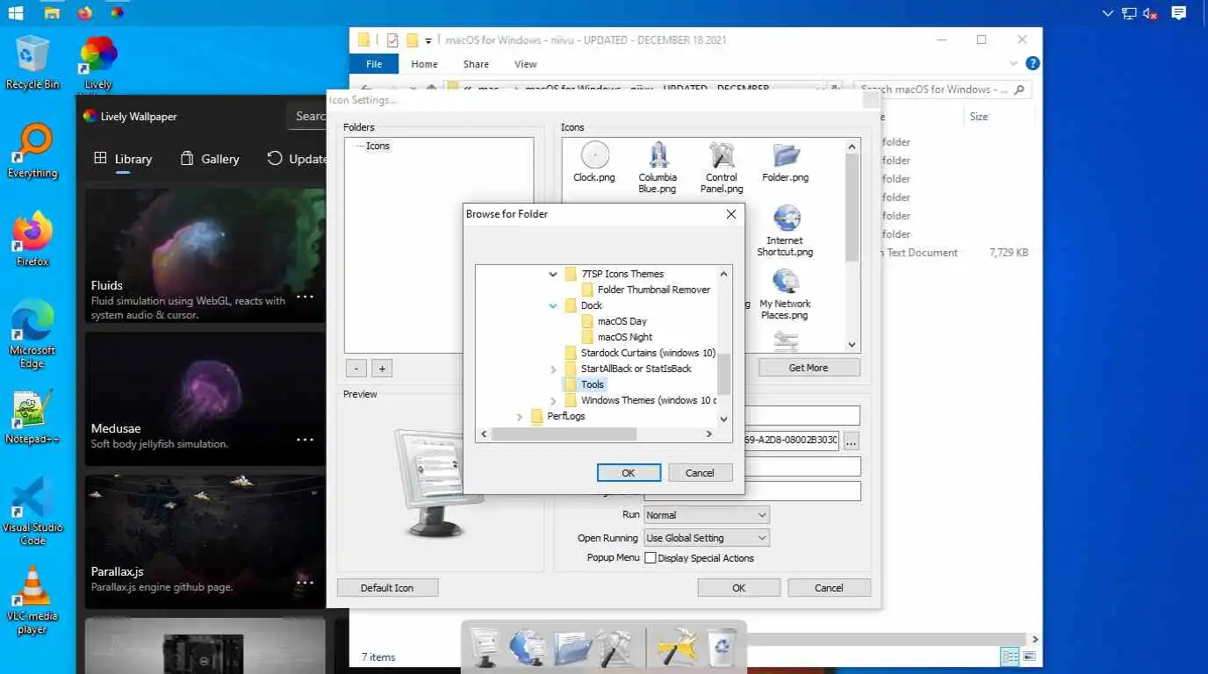Image resolution: width=1208 pixels, height=674 pixels.
Task: Click the plus button under Folders
Action: tap(382, 369)
